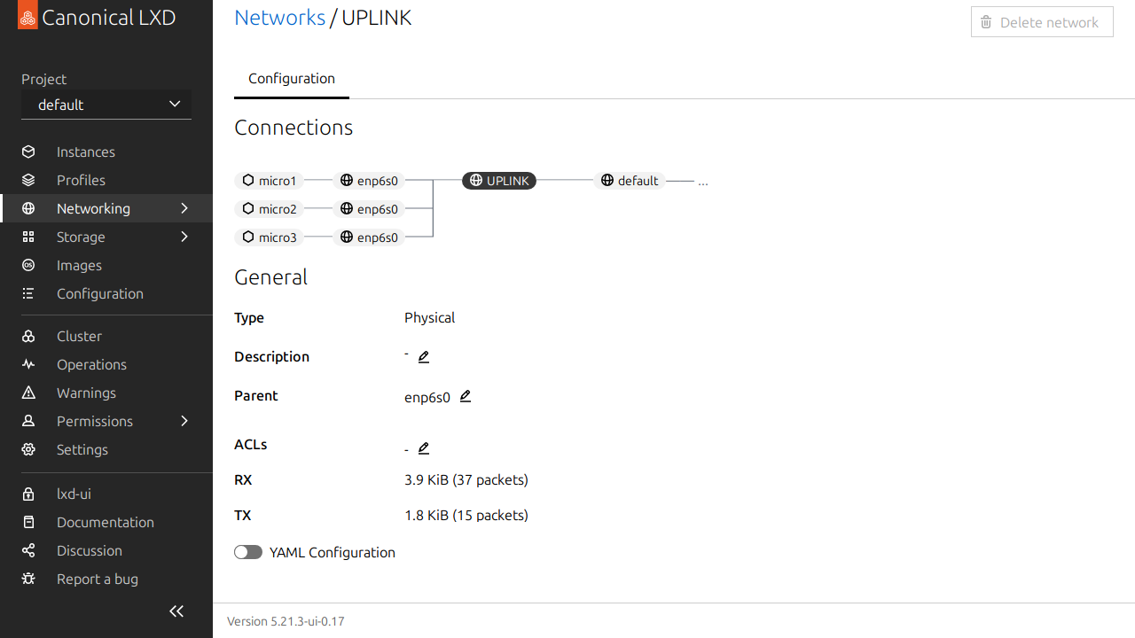1135x638 pixels.
Task: Click the Profiles layers icon
Action: [28, 180]
